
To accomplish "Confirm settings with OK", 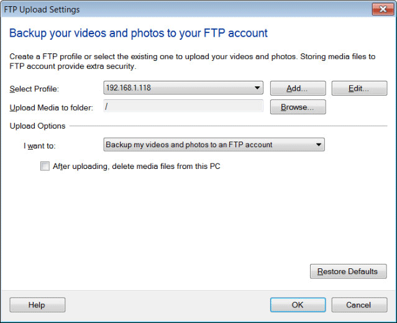I will (x=298, y=304).
